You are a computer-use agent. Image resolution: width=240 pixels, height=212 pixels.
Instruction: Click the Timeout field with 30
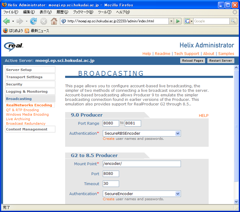pyautogui.click(x=111, y=184)
